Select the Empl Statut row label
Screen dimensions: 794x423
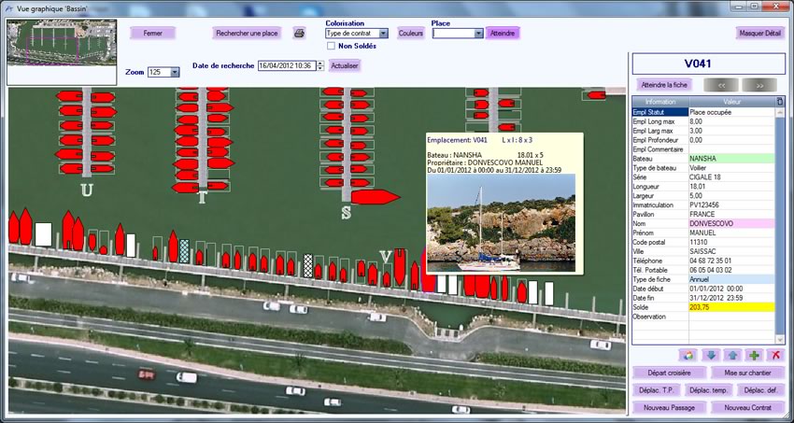(660, 112)
